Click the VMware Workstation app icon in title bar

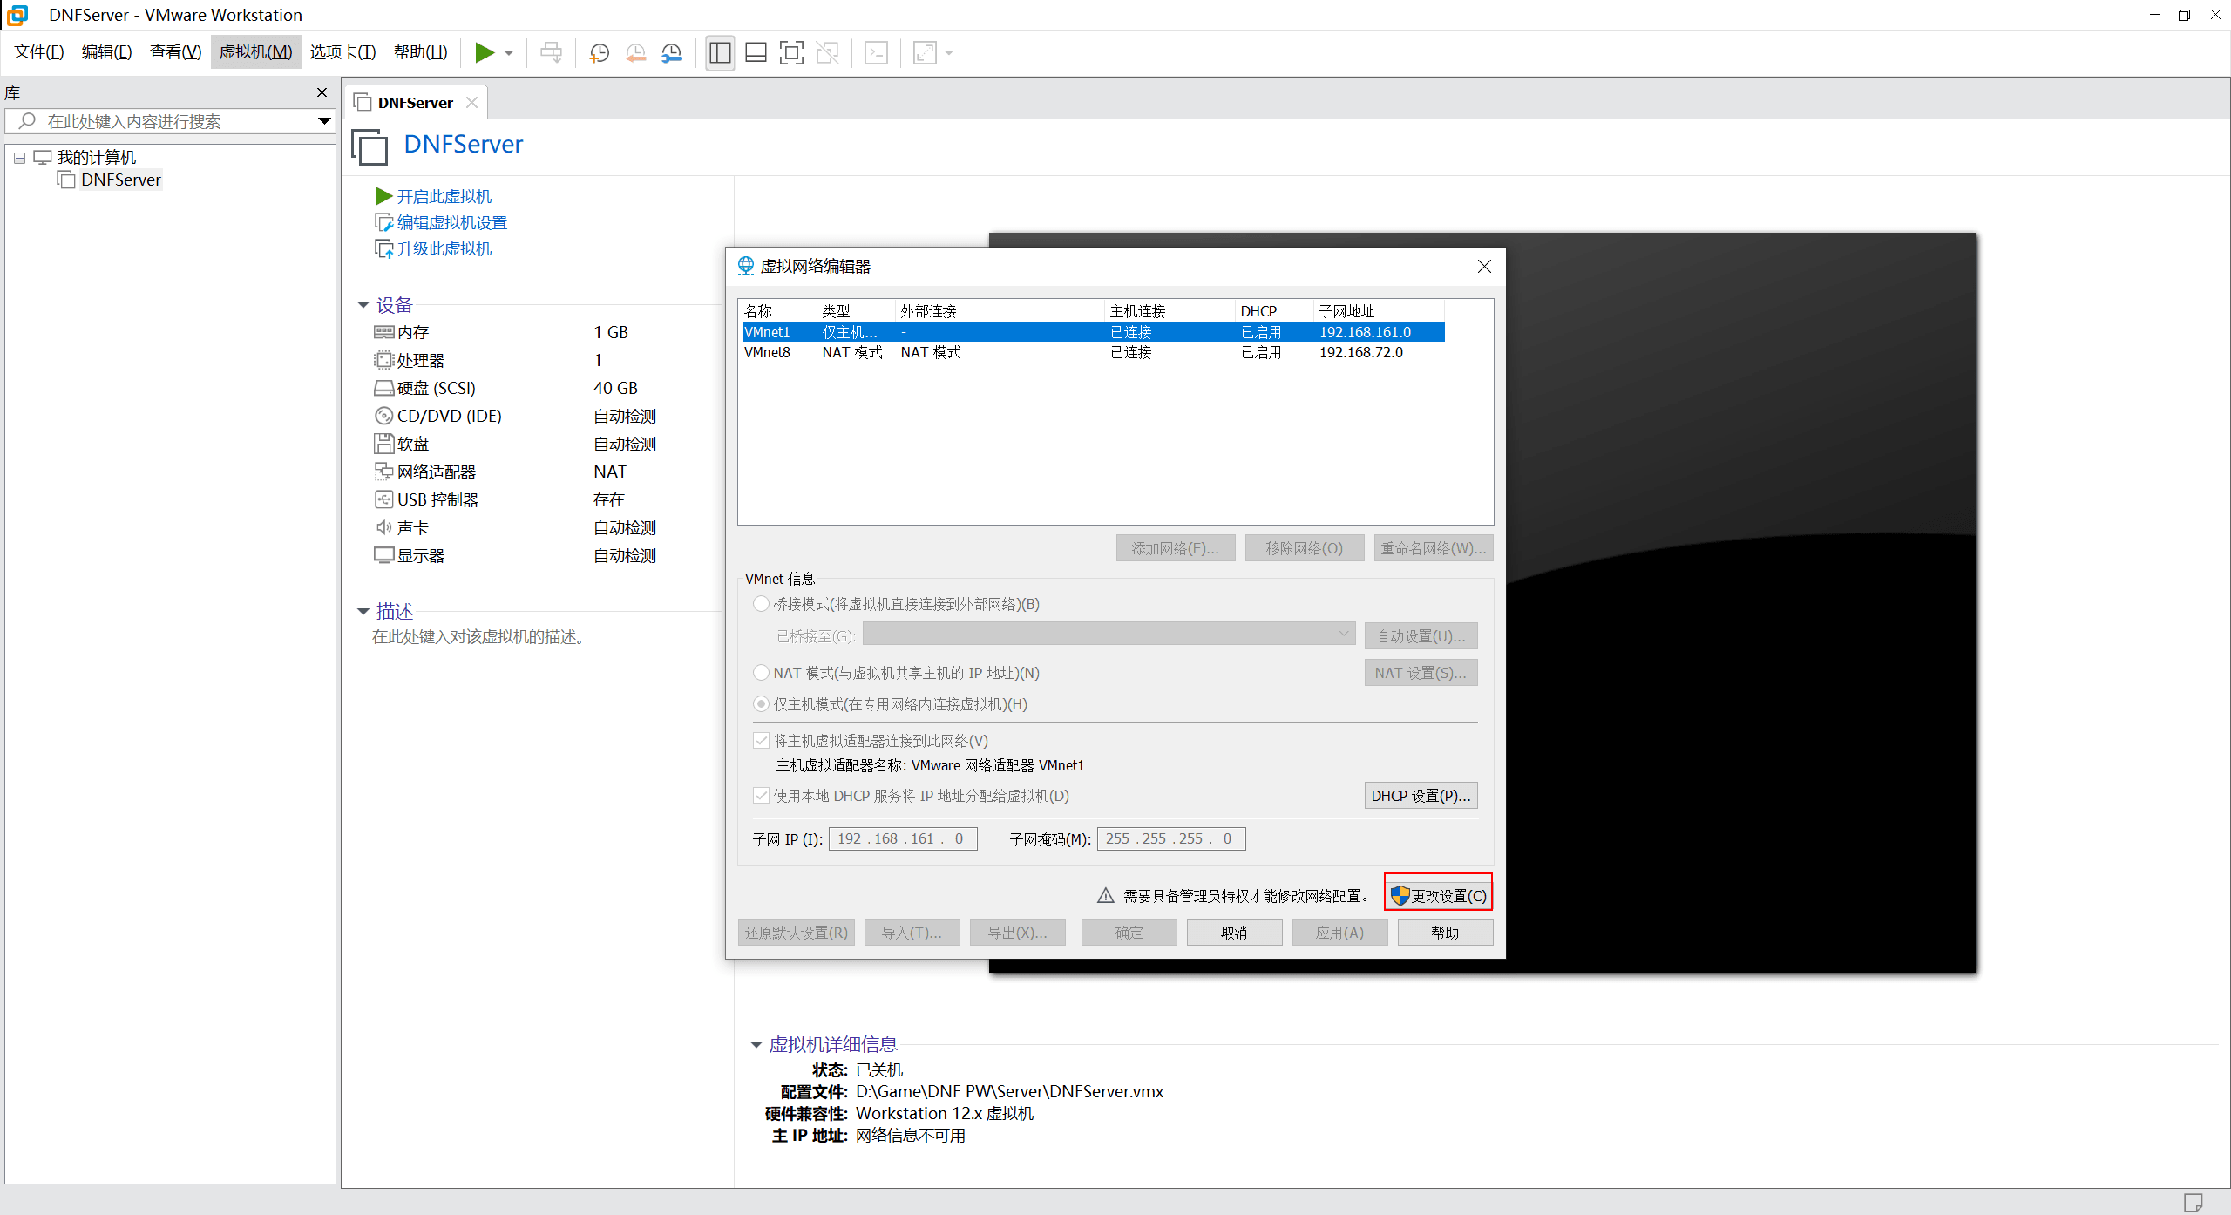pos(17,15)
